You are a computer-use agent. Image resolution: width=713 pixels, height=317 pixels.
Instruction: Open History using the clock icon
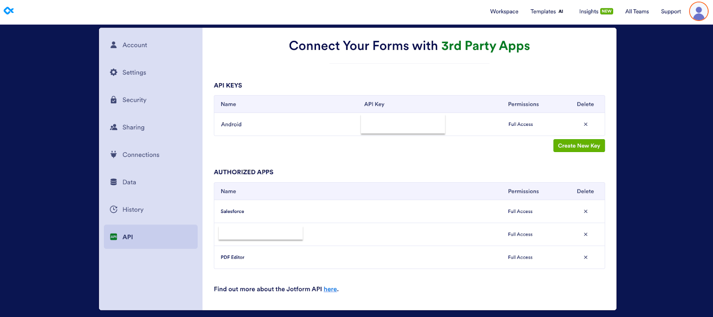[x=114, y=209]
